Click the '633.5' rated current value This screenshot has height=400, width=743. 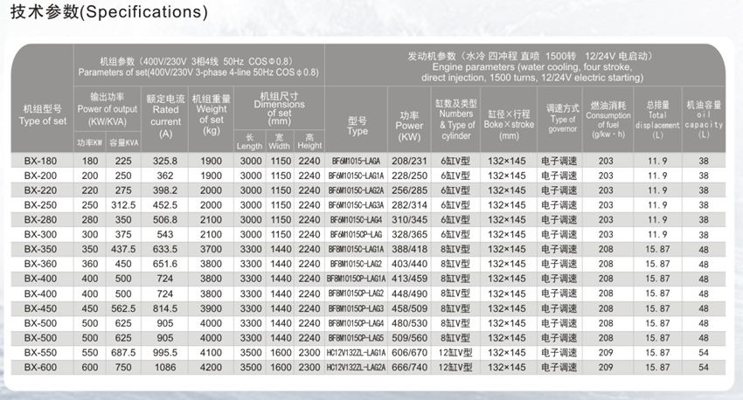[165, 249]
